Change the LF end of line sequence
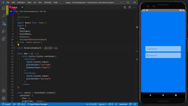The image size is (188, 106). click(116, 104)
